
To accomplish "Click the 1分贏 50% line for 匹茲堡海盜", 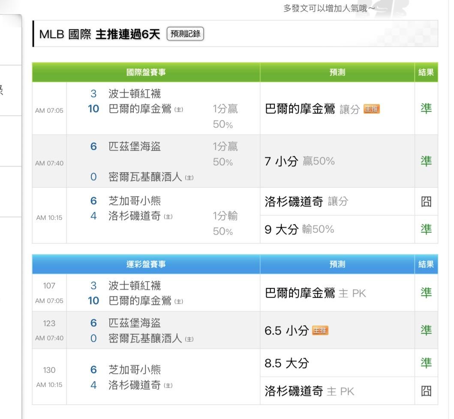I will [x=225, y=154].
